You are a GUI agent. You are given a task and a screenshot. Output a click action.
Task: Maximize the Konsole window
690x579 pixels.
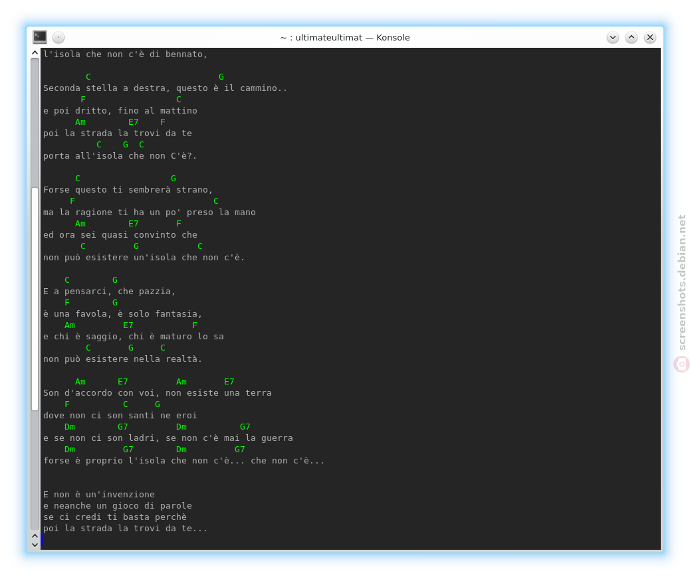click(631, 37)
